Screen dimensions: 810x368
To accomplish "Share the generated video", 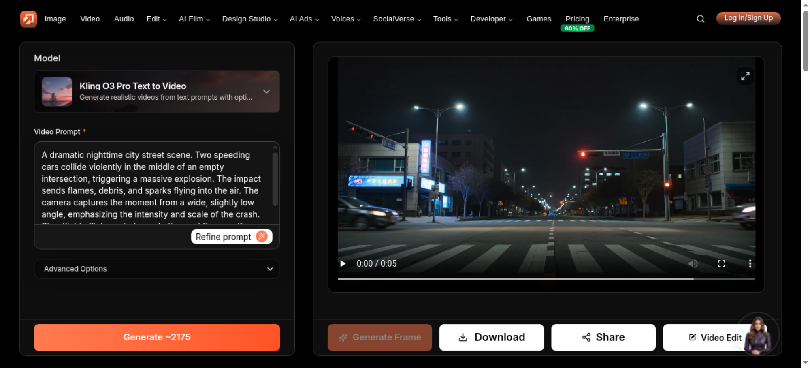I will click(603, 337).
